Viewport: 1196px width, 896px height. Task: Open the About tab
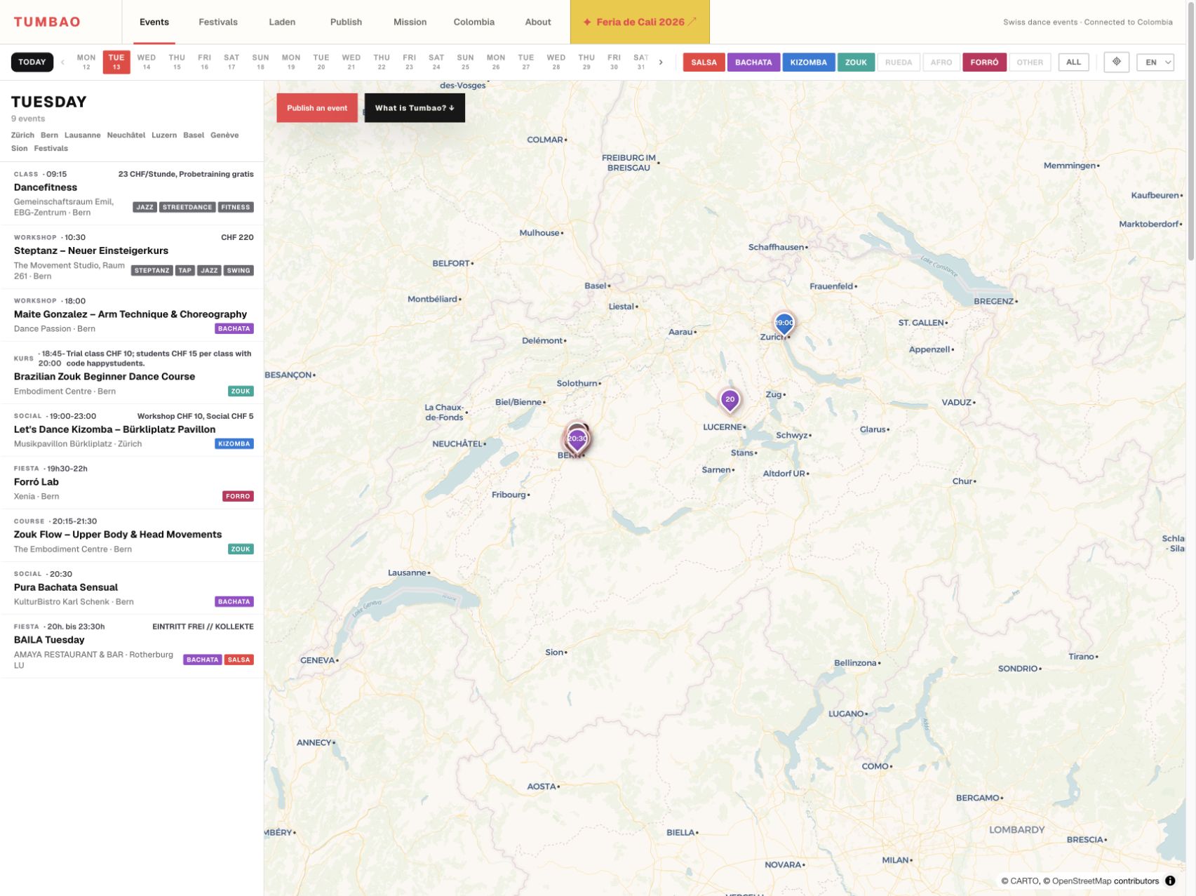point(538,22)
